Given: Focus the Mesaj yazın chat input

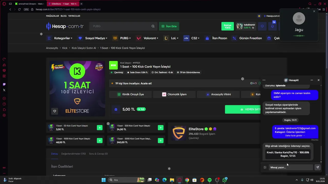Looking at the screenshot, I should coord(291,167).
